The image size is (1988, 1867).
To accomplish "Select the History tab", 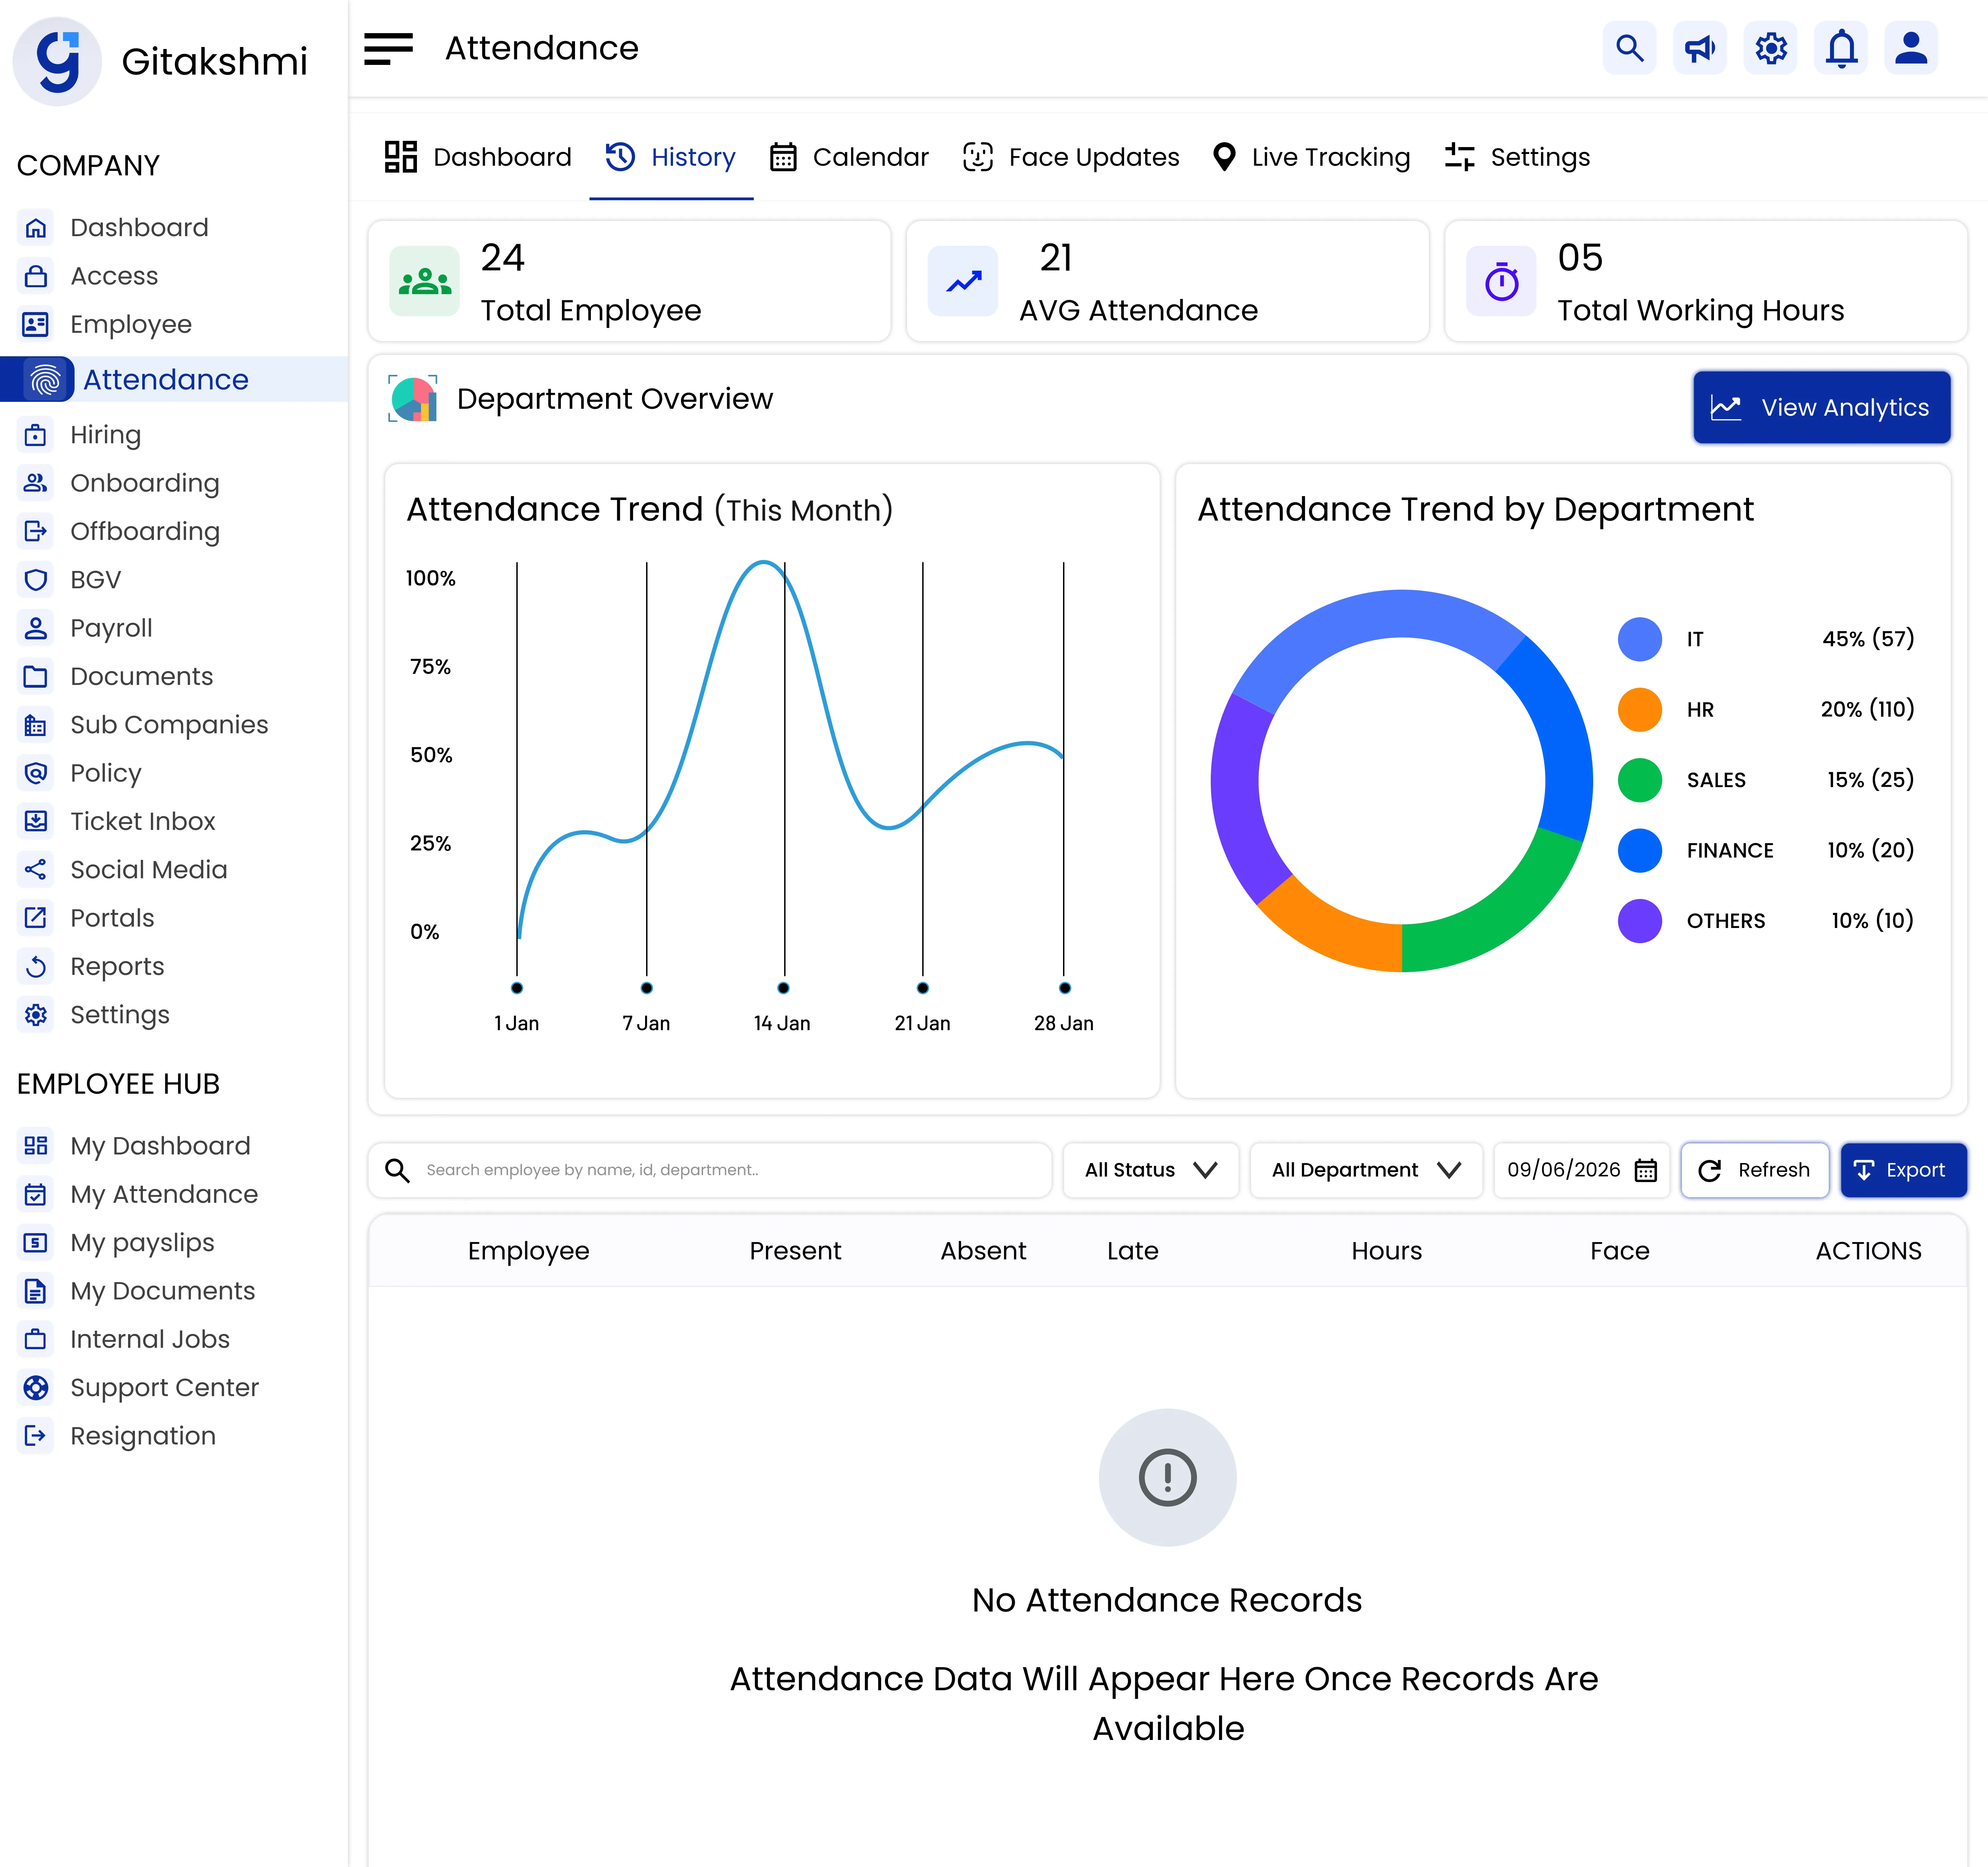I will point(671,157).
